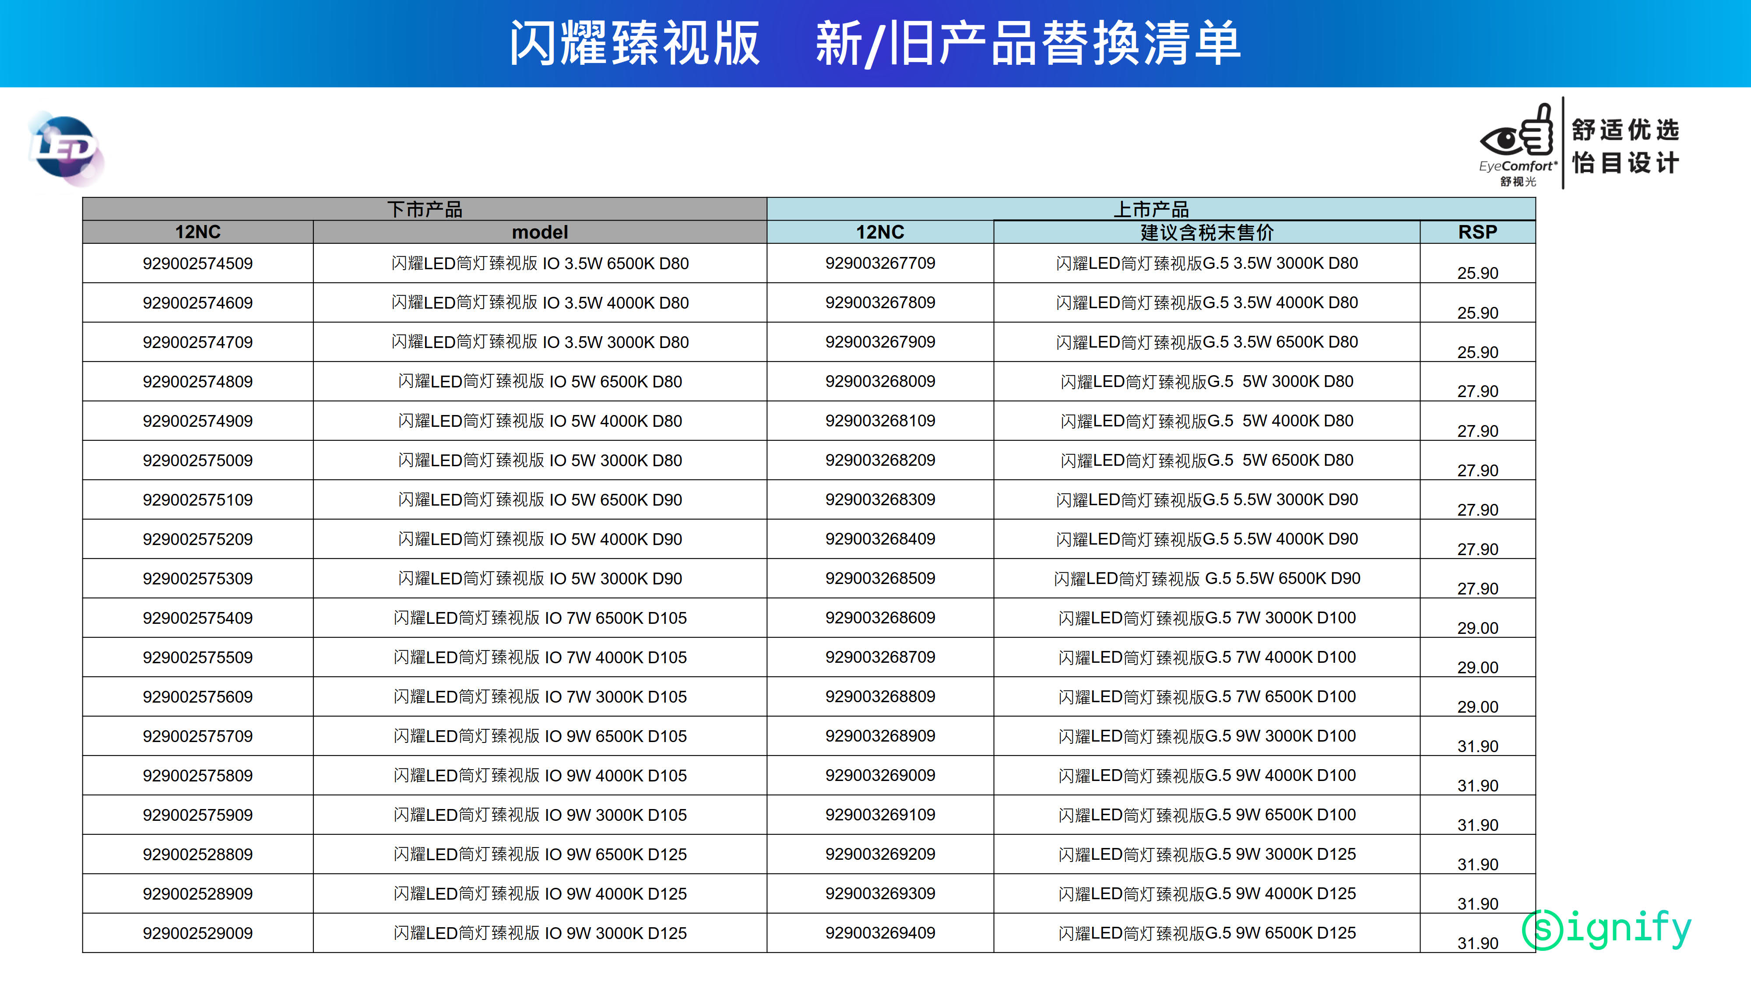Click cell 929002574909
1751x985 pixels.
[x=198, y=422]
